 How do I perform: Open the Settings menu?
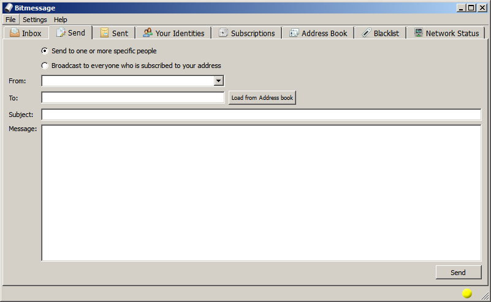(35, 20)
